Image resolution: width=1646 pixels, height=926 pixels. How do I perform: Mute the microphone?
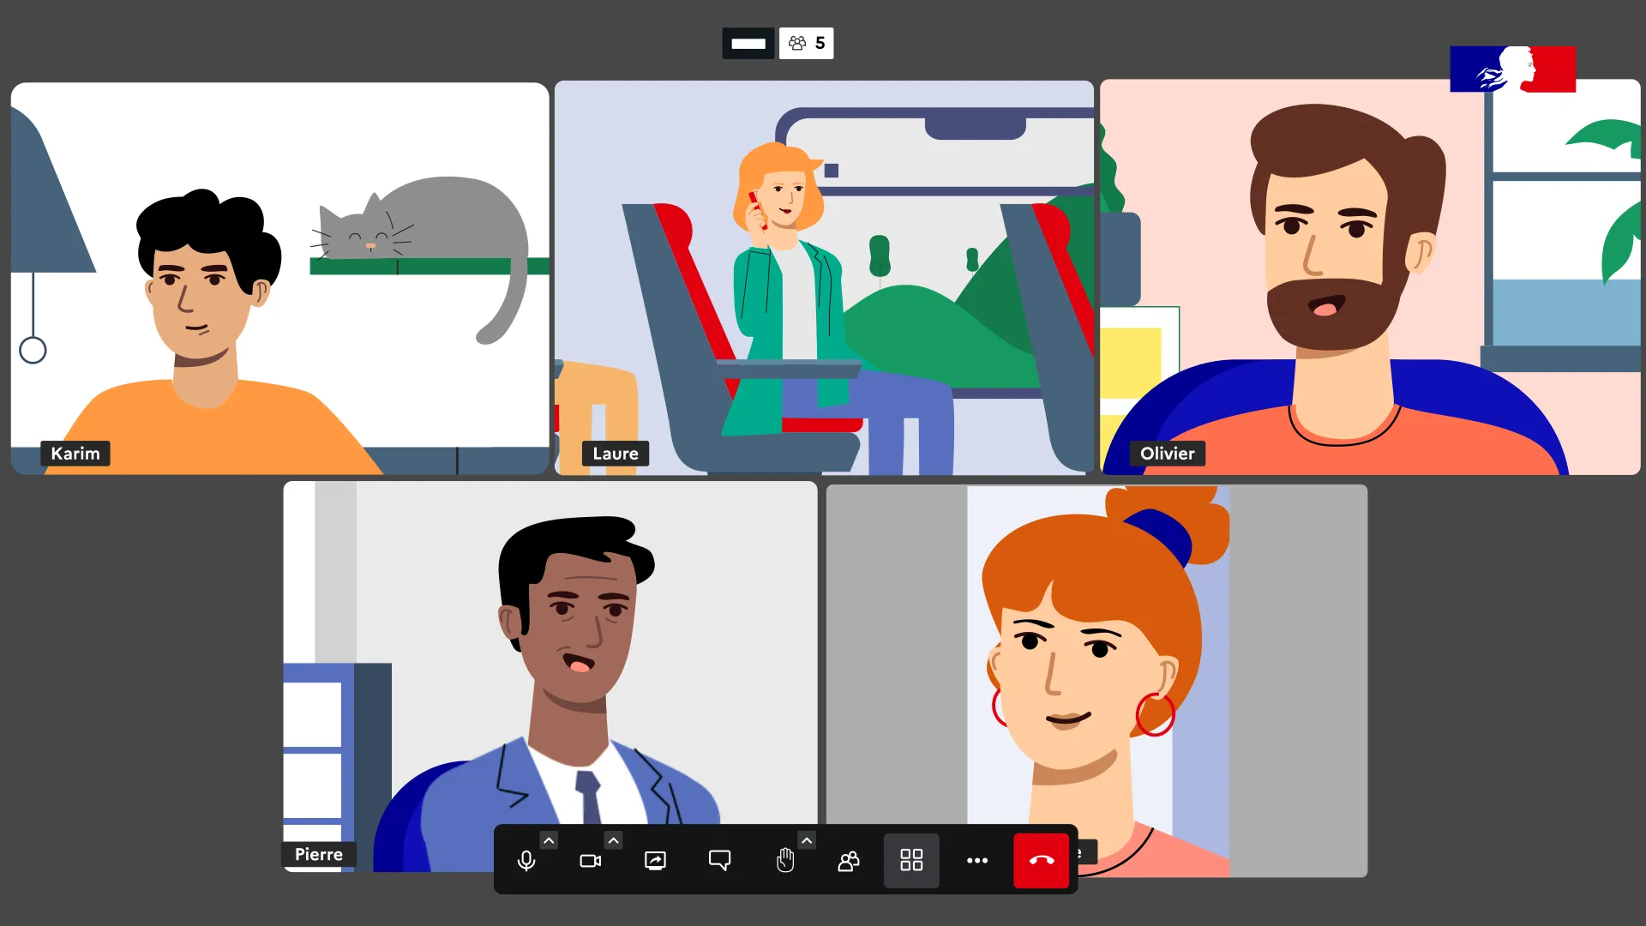[526, 860]
